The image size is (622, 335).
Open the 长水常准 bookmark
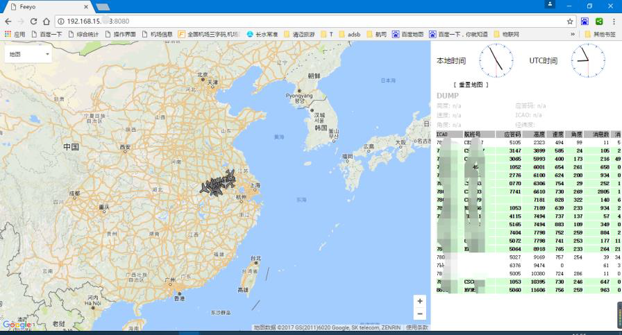click(x=262, y=35)
